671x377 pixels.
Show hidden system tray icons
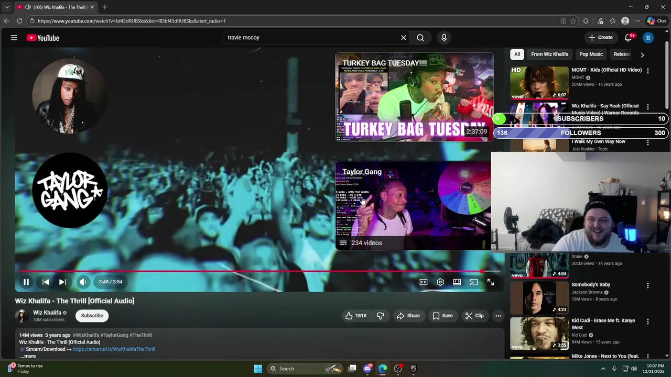point(603,369)
